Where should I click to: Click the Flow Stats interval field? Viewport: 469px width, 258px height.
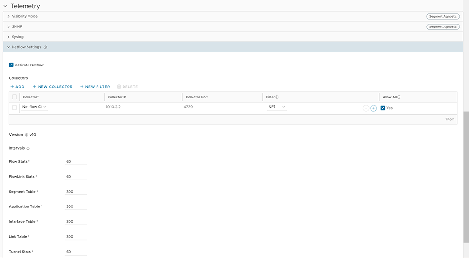click(x=76, y=162)
